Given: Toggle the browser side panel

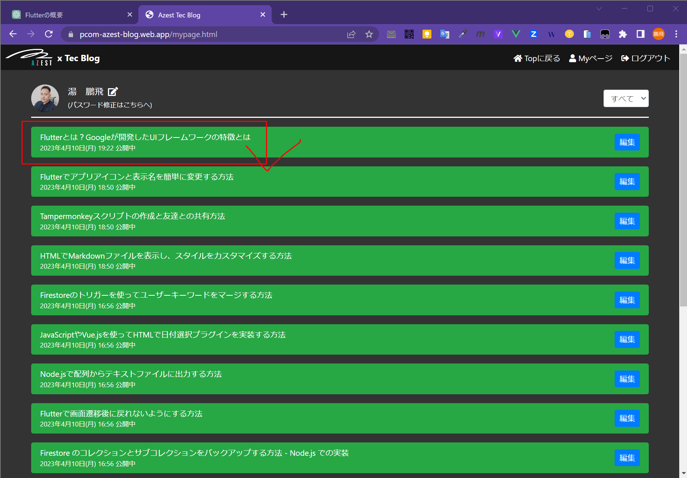Looking at the screenshot, I should 640,34.
